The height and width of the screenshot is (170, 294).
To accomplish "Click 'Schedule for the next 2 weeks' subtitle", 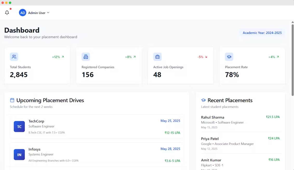I will (x=31, y=107).
